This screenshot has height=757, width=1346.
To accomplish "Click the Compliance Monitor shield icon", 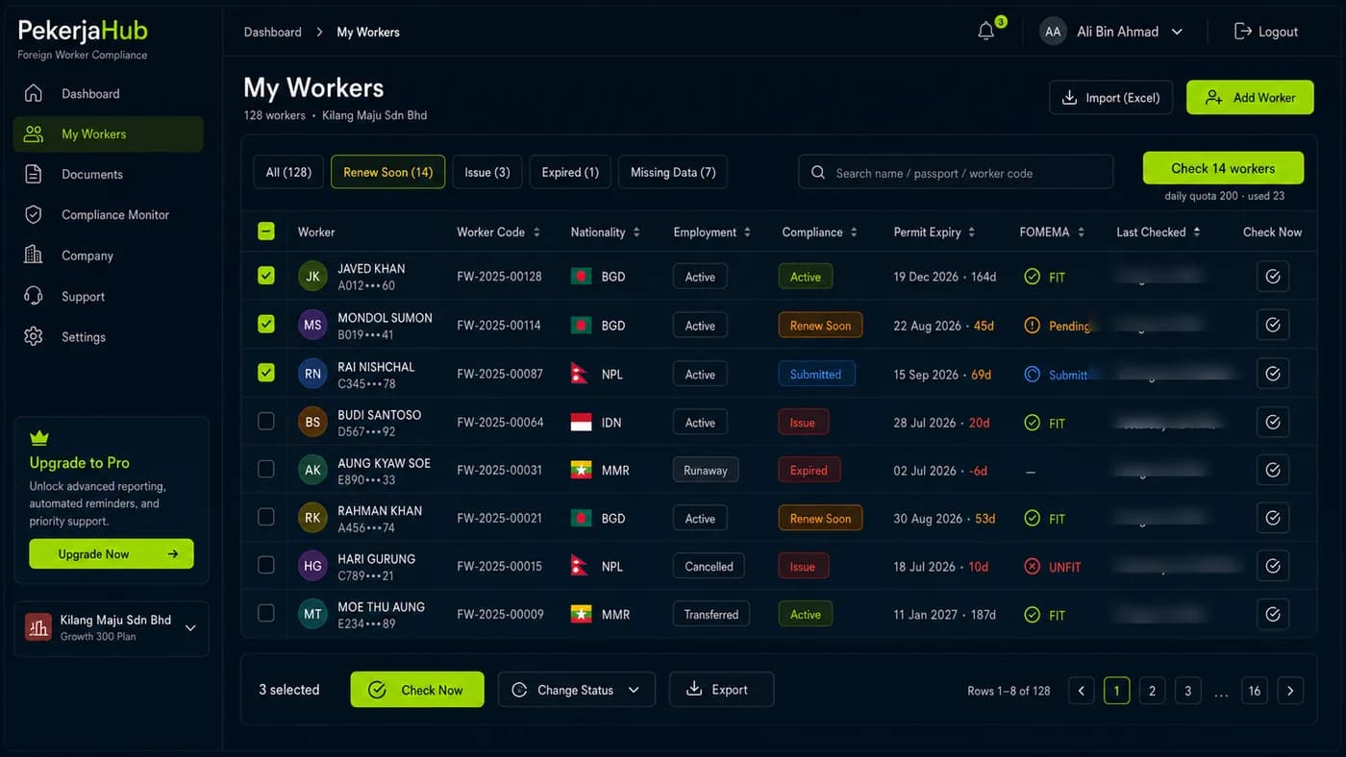I will coord(34,214).
